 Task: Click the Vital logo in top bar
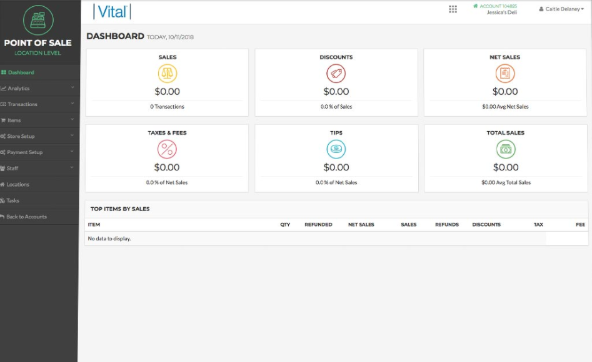click(x=112, y=11)
